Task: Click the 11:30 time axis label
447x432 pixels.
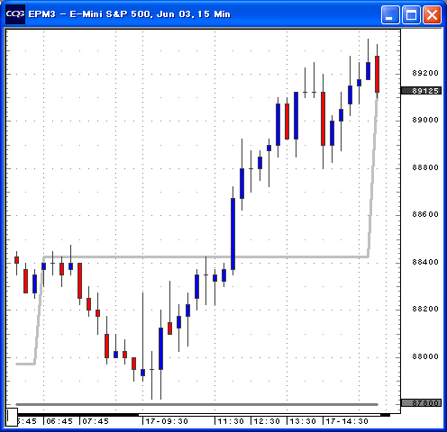Action: click(231, 421)
